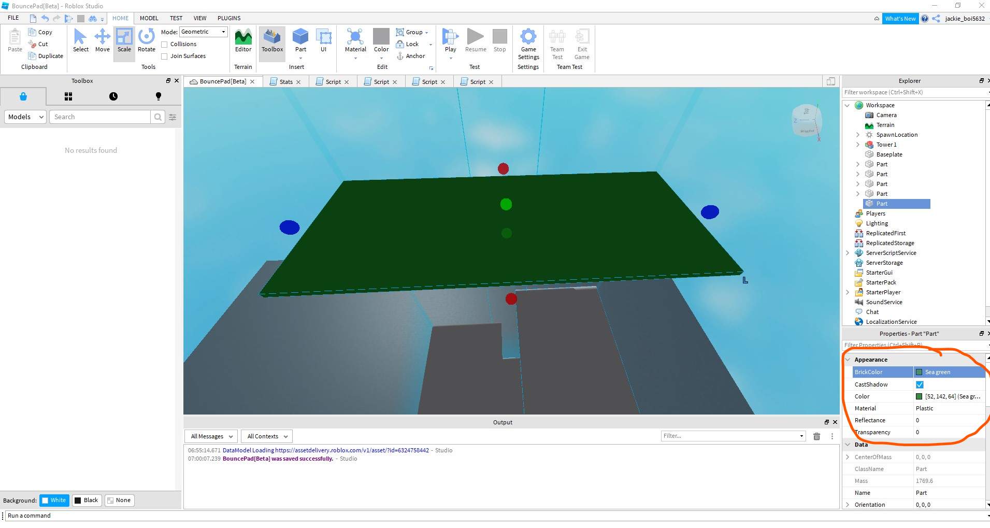Pick the Select tool
Screen dimensions: 990x528
pyautogui.click(x=81, y=40)
